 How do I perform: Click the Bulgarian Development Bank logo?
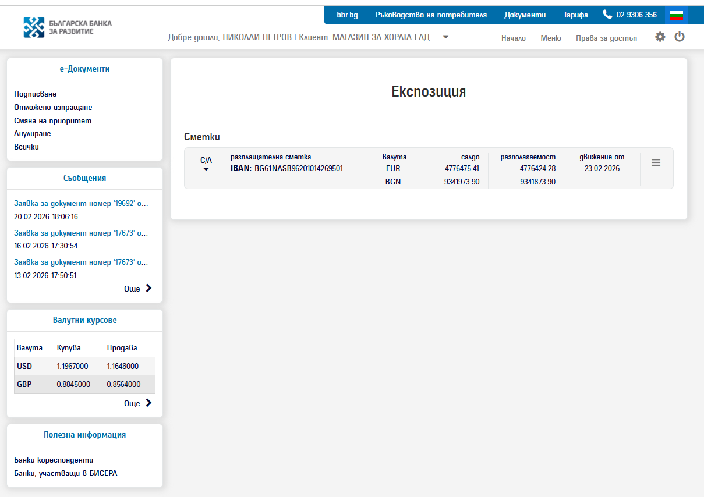68,27
